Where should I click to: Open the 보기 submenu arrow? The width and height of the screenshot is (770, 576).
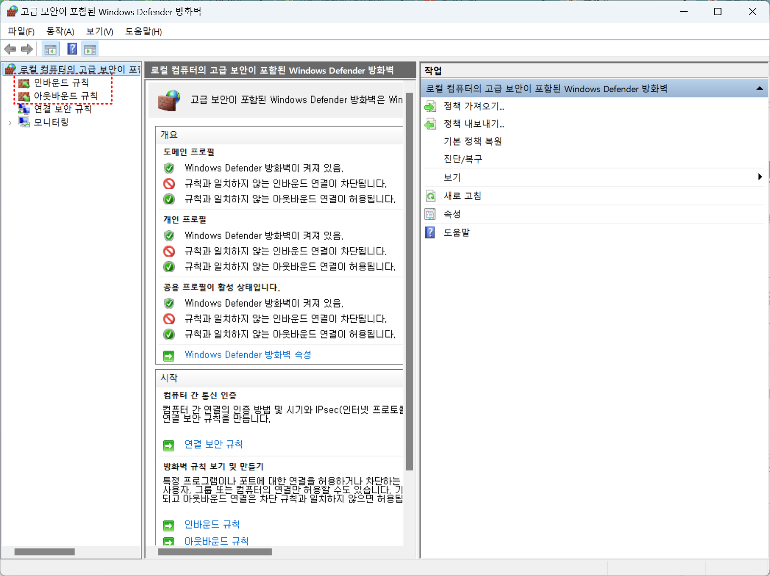[760, 177]
